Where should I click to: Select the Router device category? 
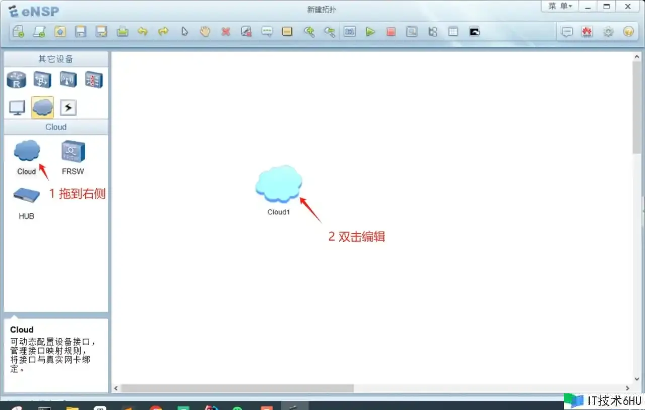[16, 80]
